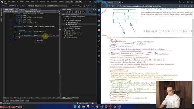Click Switch Views icon in Solution Explorer
This screenshot has height=109, width=194.
(70, 12)
